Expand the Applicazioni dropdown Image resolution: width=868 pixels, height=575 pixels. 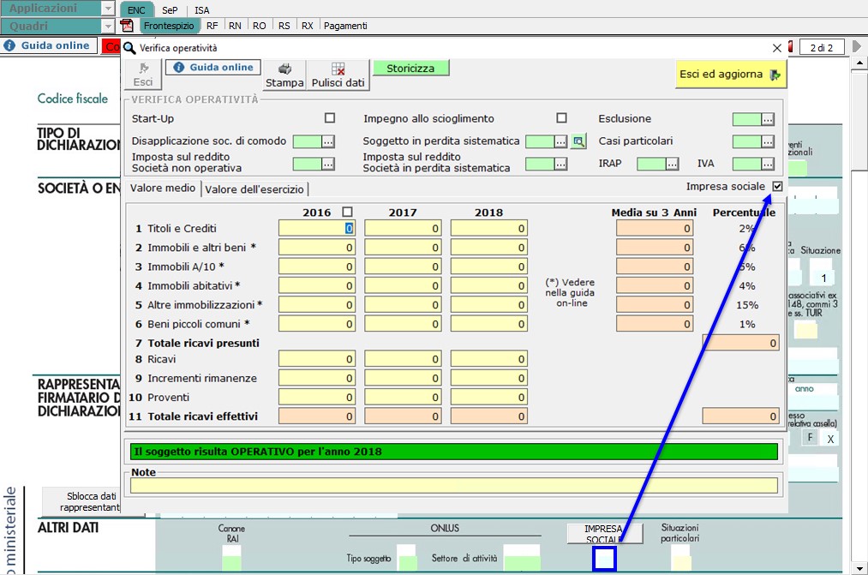tap(108, 9)
